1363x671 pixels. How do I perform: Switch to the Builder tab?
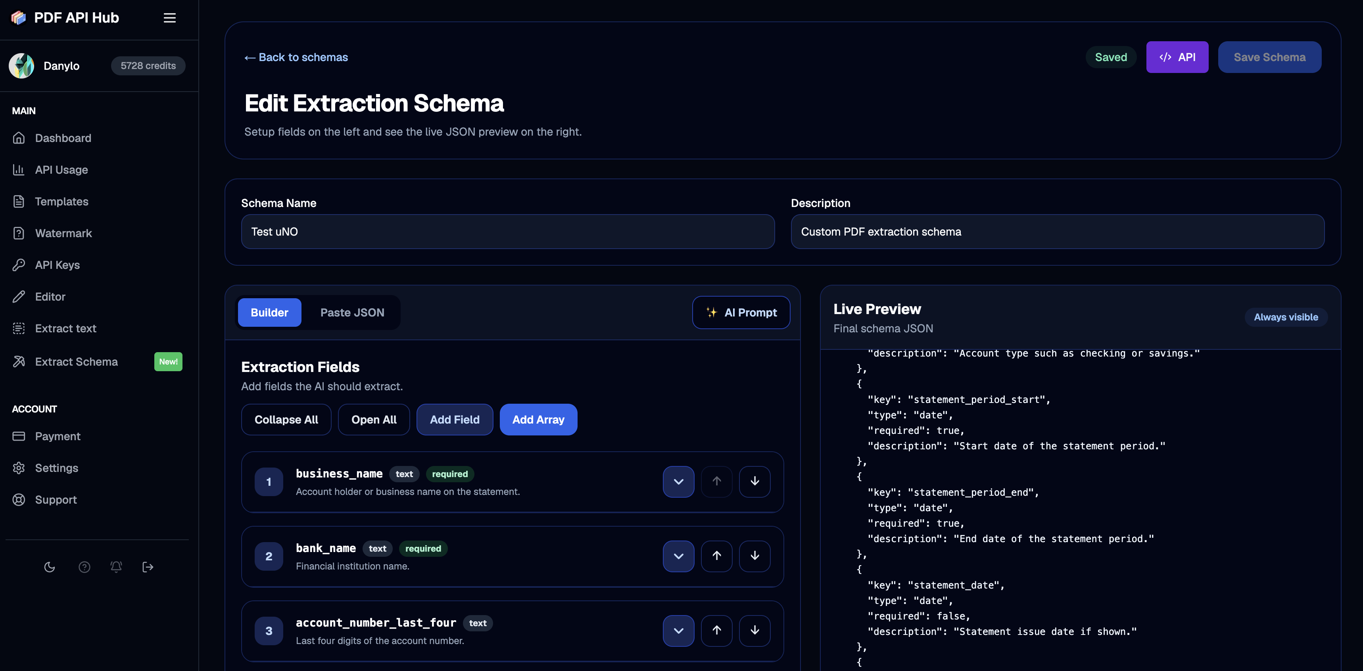[269, 312]
